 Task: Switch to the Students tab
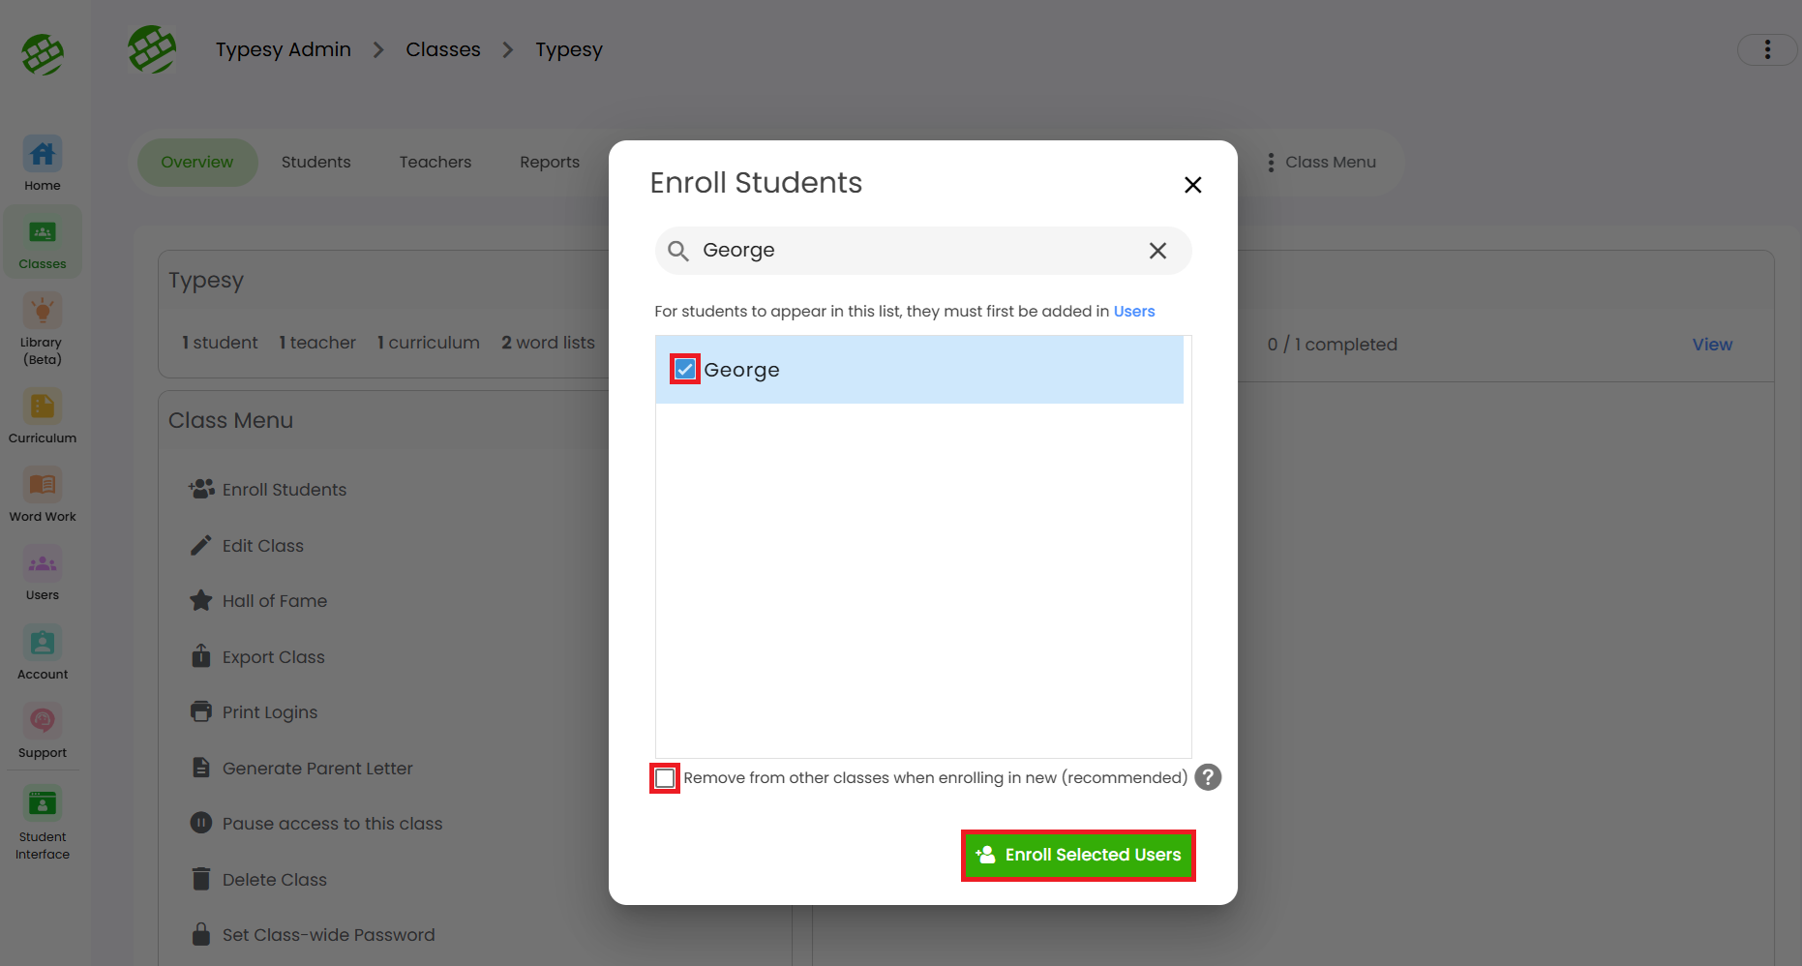tap(315, 163)
